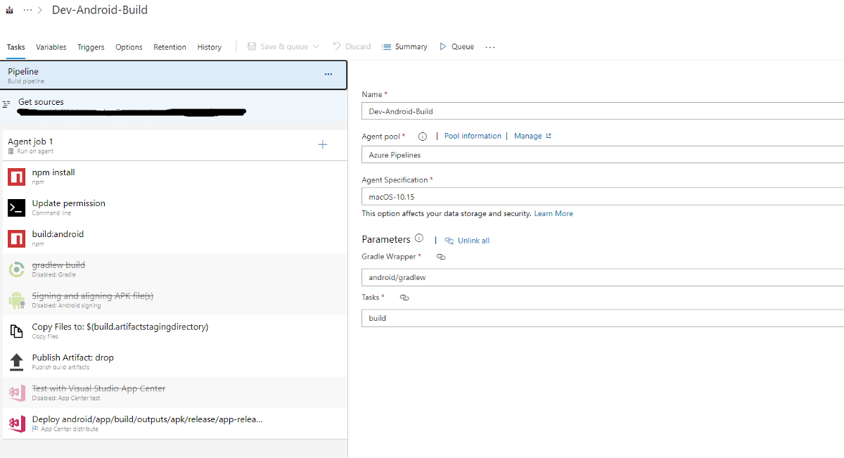Open the Pool information link
Screen dimensions: 844x458
click(473, 136)
